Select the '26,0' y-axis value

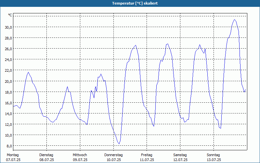pos(8,49)
